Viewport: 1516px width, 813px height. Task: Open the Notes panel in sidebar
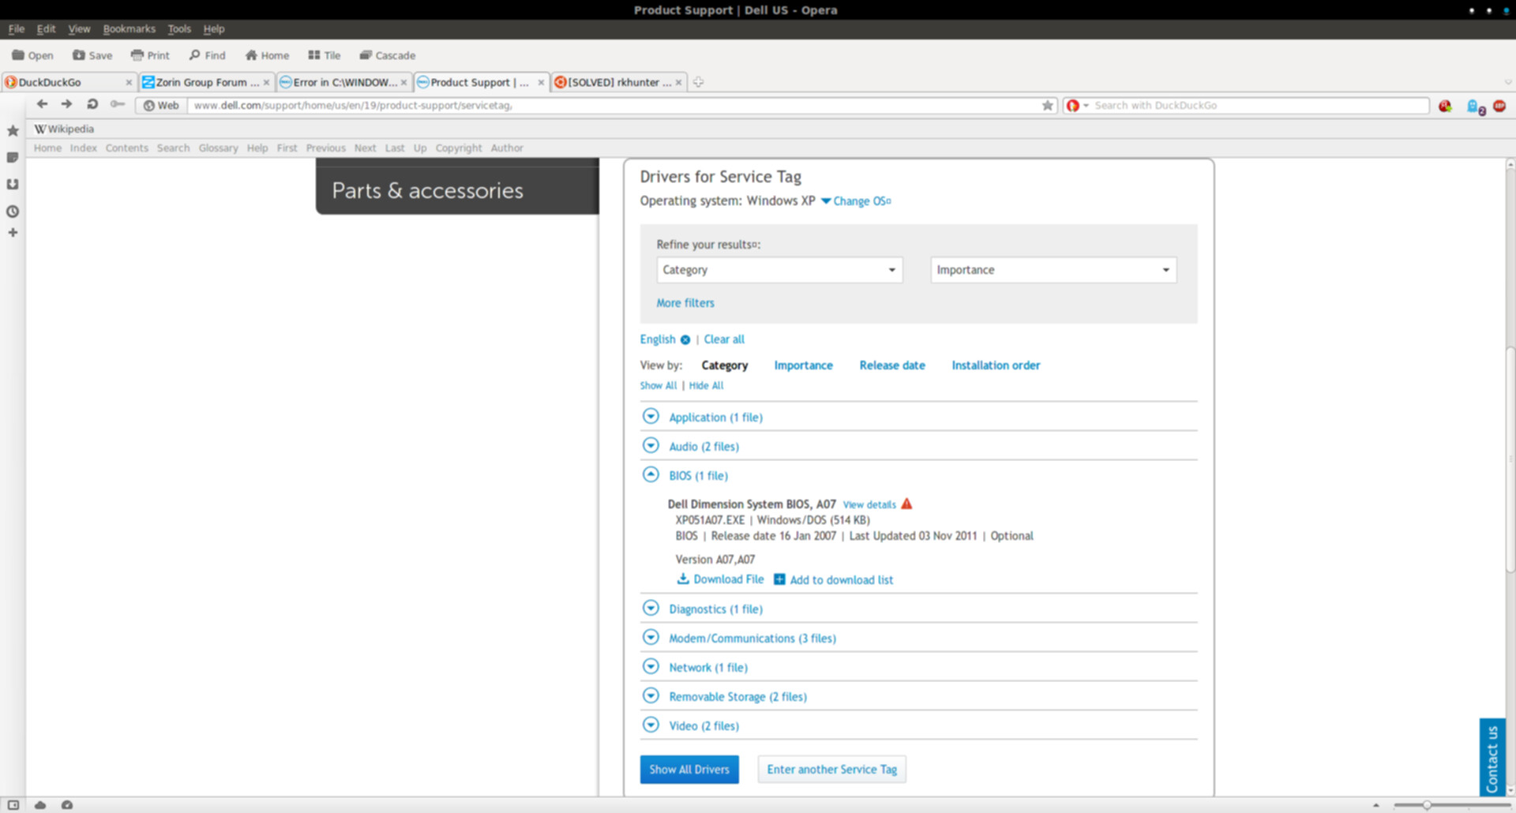[13, 158]
